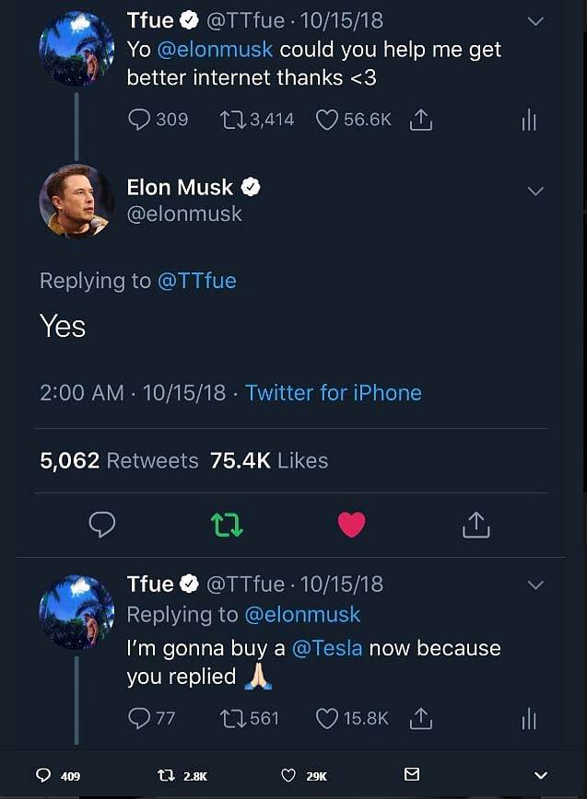Retweet Tfue's Tesla reply (561 retweets)
Viewport: 587px width, 799px height.
(x=232, y=718)
